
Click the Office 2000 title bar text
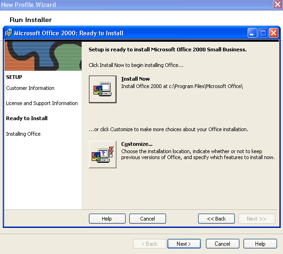(69, 33)
